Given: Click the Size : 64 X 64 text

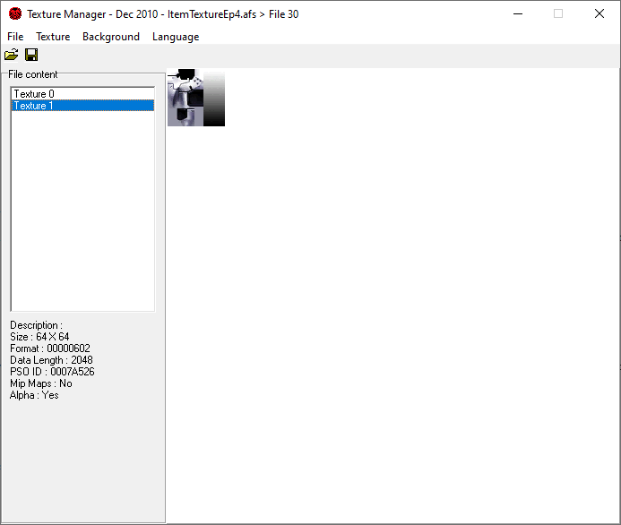Looking at the screenshot, I should pos(39,337).
